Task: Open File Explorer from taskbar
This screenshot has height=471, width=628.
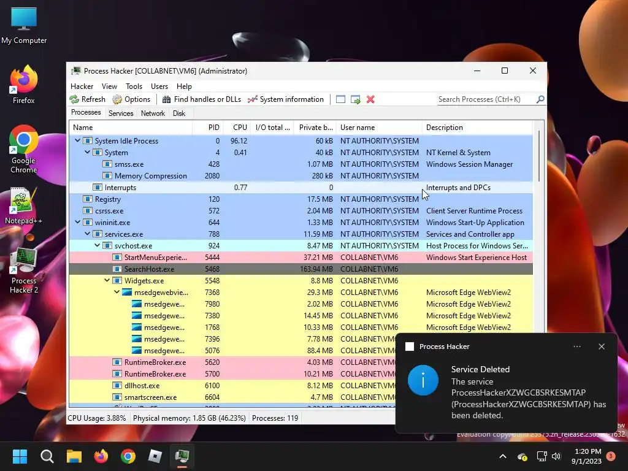Action: point(74,456)
